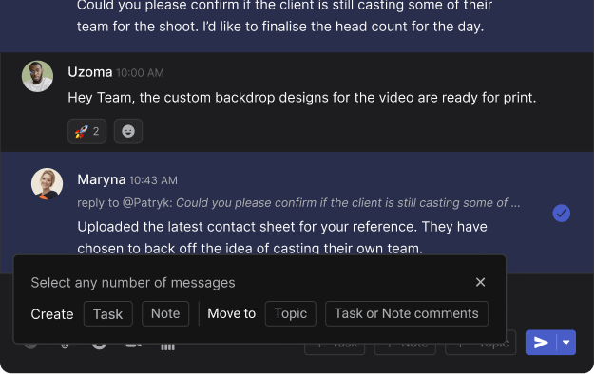Click the 10:00 AM timestamp
Screen dimensions: 595x374
140,73
